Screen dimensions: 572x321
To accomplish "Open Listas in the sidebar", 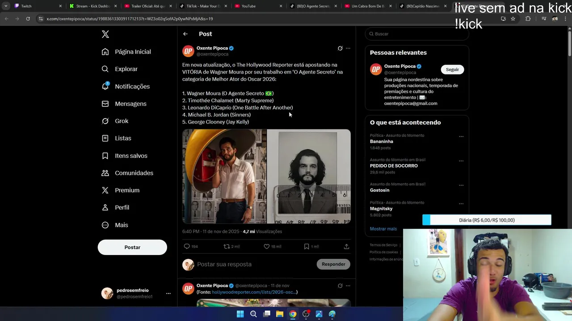I will click(116, 138).
